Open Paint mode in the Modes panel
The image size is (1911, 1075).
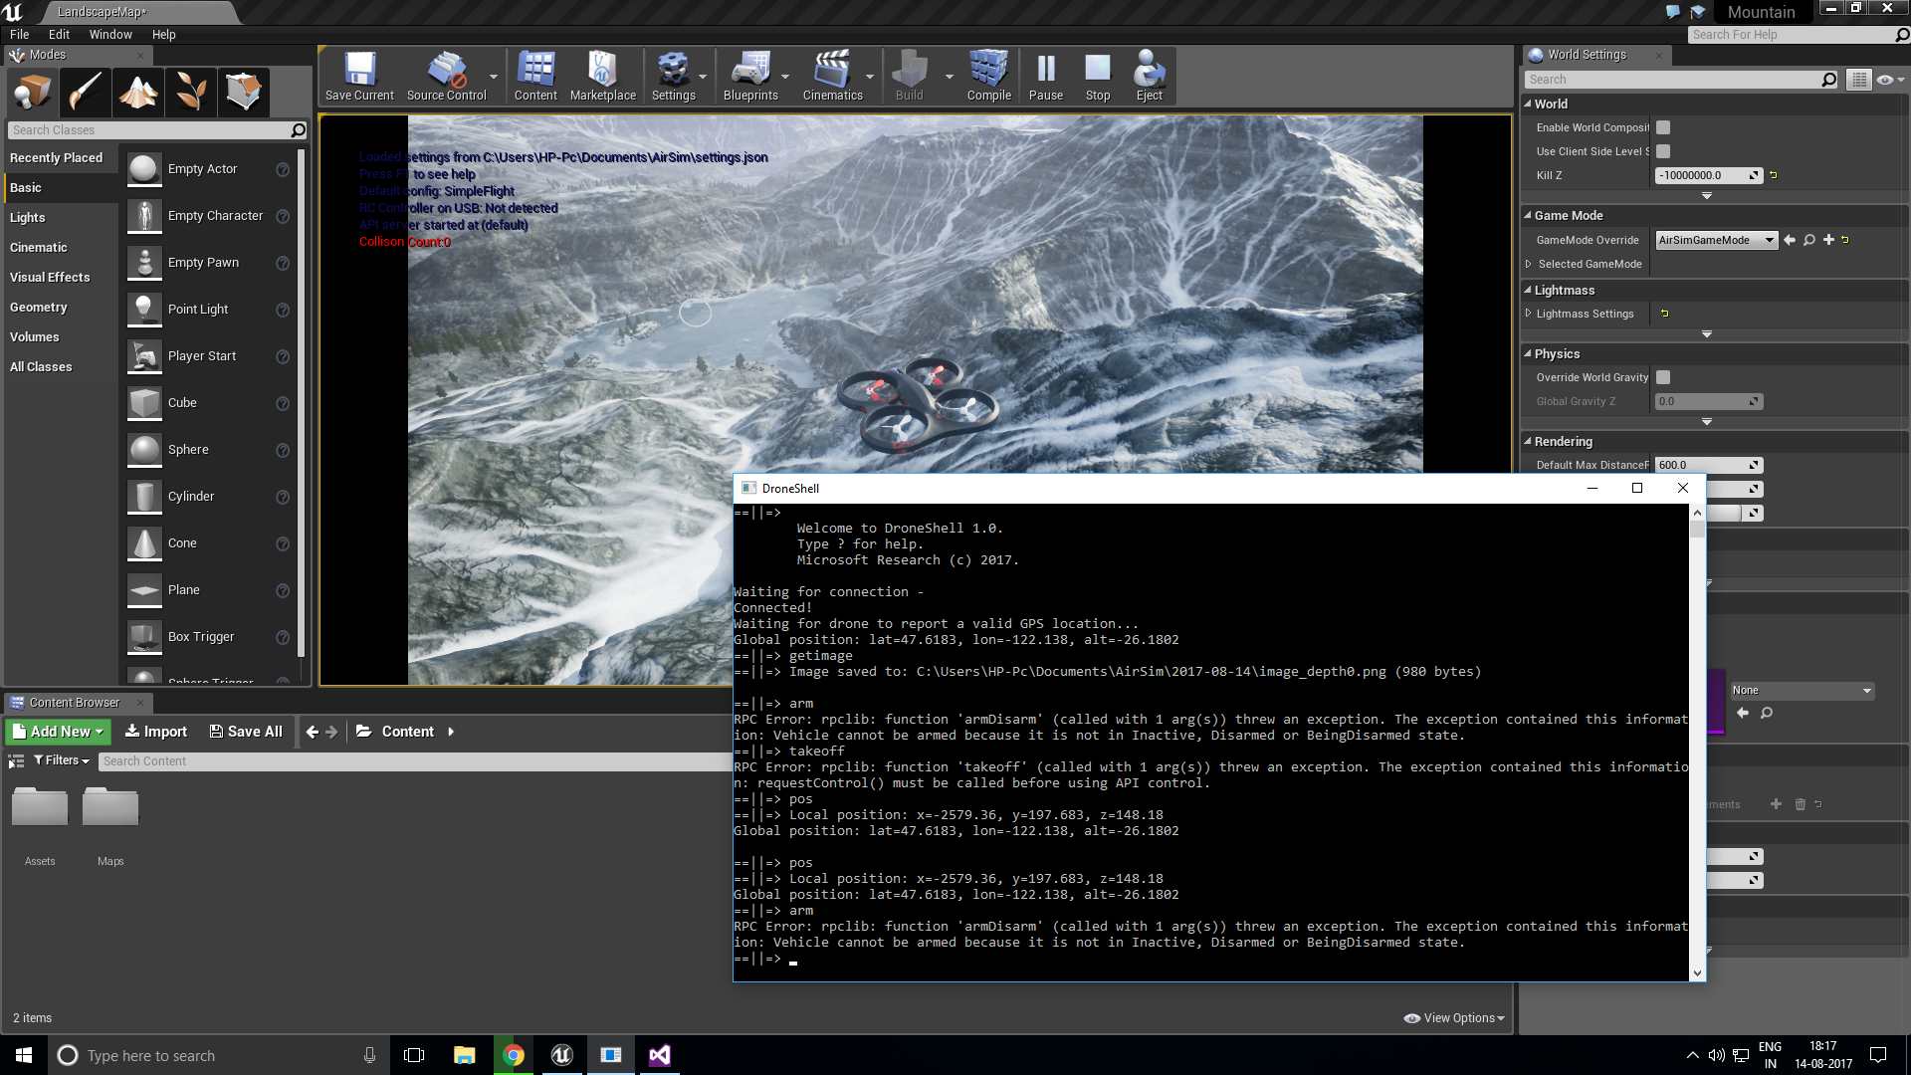[85, 92]
